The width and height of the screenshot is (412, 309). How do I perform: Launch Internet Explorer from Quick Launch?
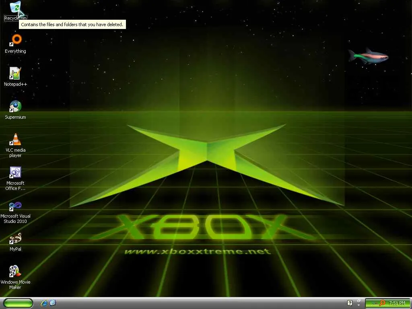tap(44, 303)
